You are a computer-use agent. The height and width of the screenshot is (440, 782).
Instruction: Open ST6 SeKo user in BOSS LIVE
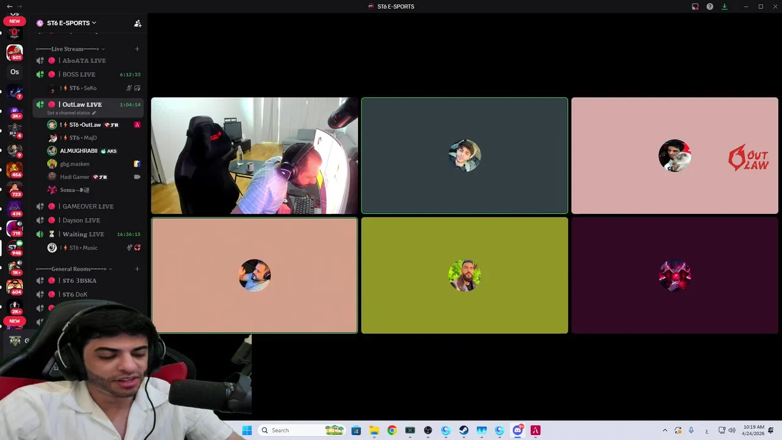[93, 88]
